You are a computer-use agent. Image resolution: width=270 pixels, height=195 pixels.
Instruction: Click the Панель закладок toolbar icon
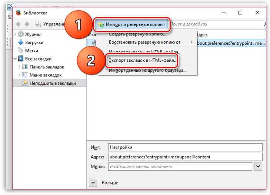pyautogui.click(x=25, y=66)
